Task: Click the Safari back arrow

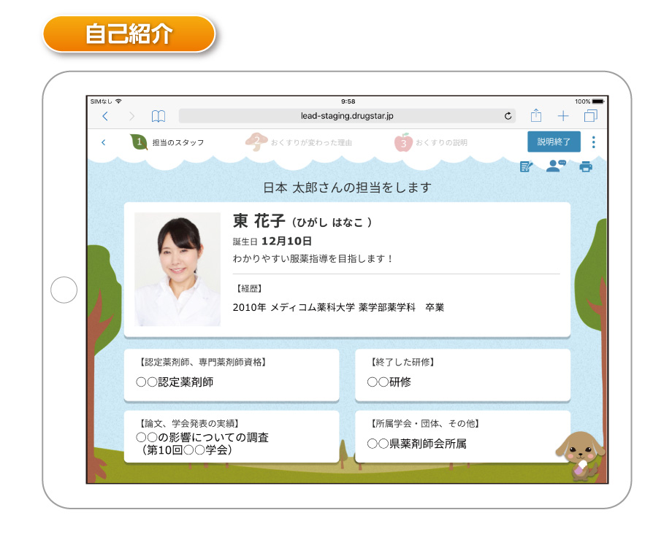Action: pyautogui.click(x=105, y=116)
